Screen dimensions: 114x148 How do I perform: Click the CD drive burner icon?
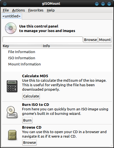coord(12,112)
